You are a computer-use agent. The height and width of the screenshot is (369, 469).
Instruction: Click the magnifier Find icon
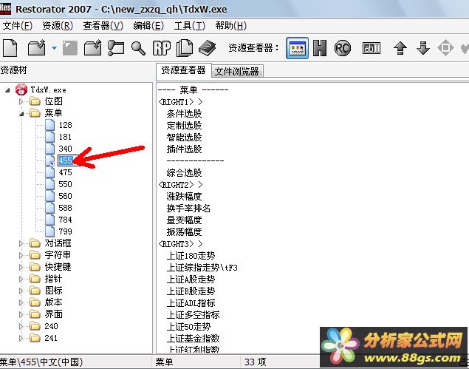click(138, 48)
